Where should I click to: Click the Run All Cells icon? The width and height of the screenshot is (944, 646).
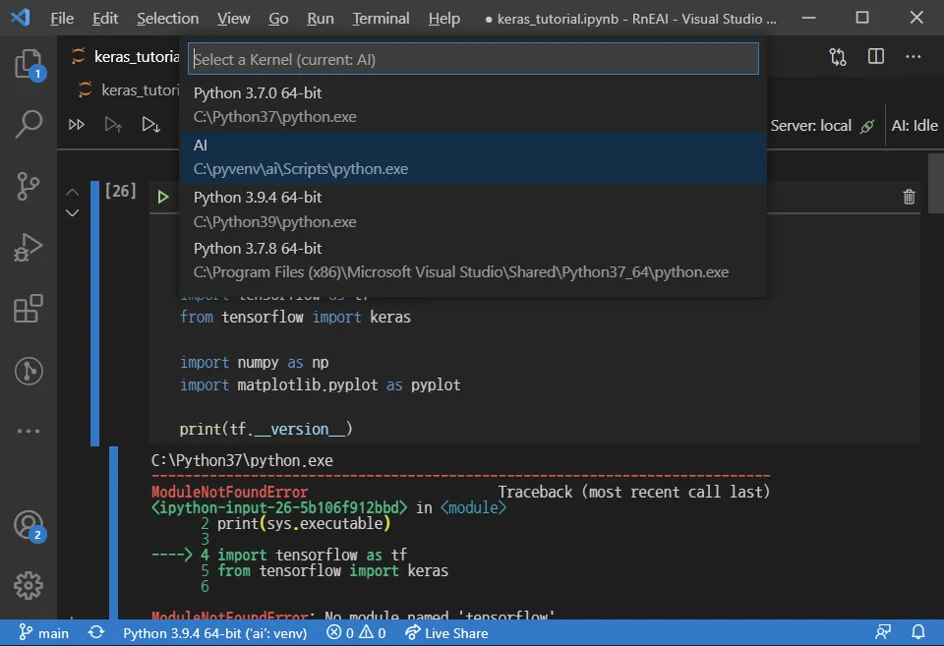point(77,125)
